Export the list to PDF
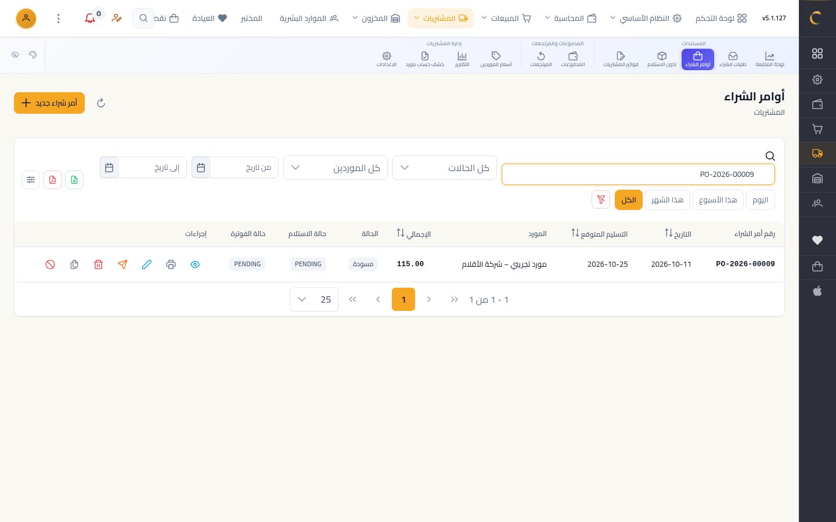Image resolution: width=836 pixels, height=522 pixels. (52, 180)
